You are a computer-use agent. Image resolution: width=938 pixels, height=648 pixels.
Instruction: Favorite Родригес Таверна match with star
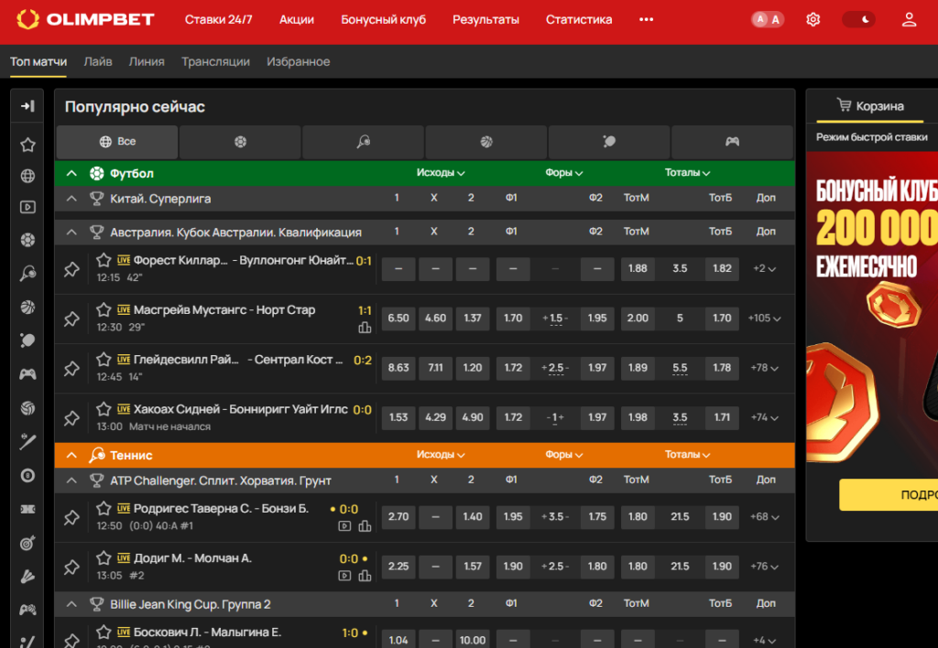pos(104,508)
